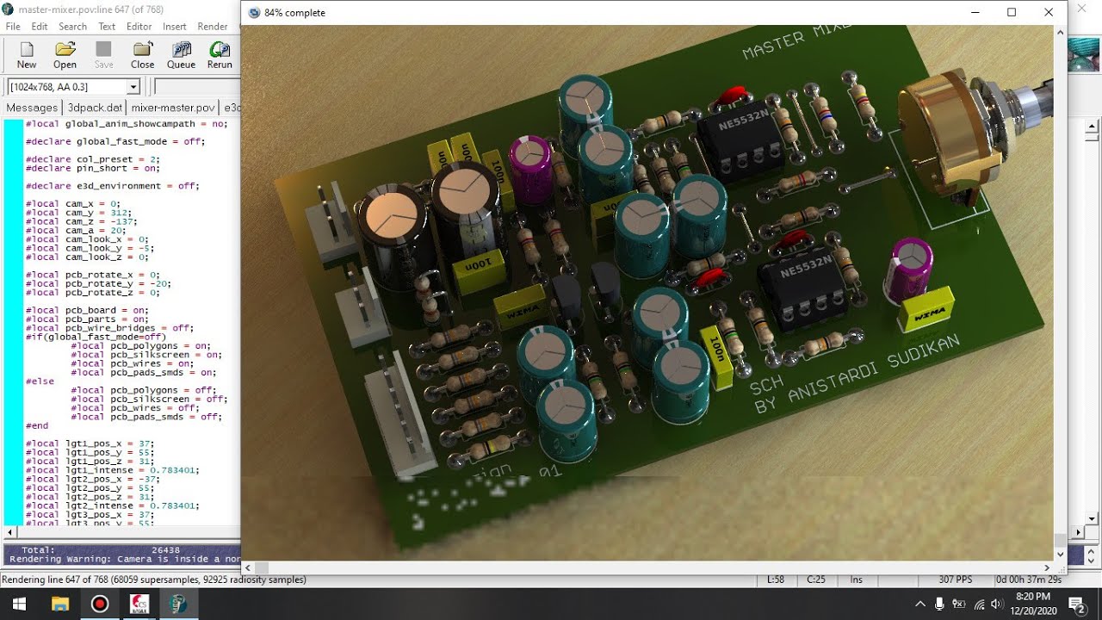Click the POV-Ray taskbar icon
1102x620 pixels.
(x=178, y=604)
